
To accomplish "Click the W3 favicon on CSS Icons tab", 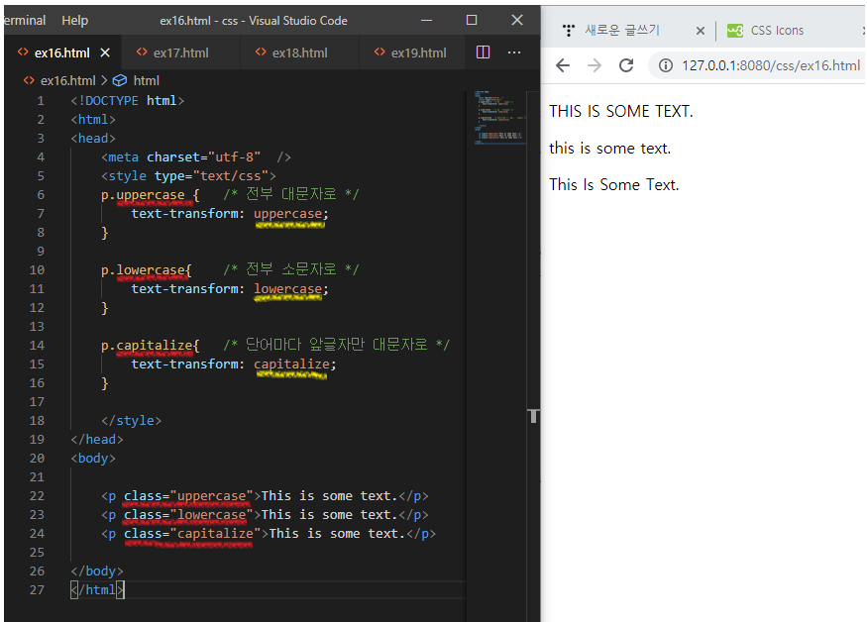I will pos(735,31).
